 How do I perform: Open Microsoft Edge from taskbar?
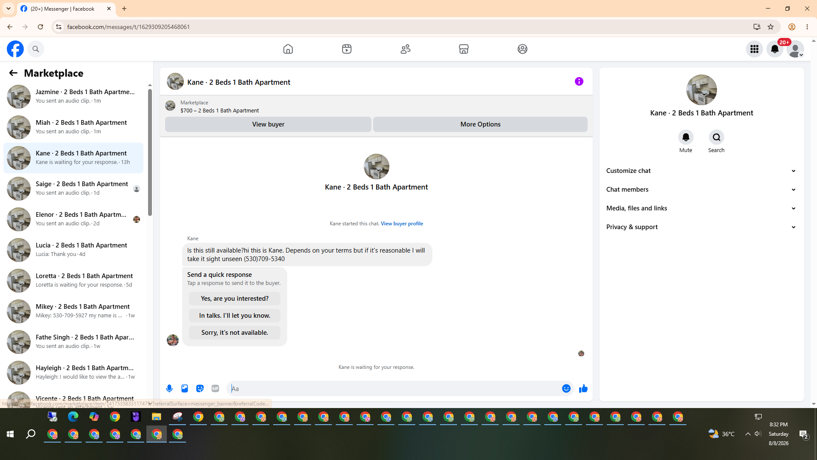tap(73, 417)
